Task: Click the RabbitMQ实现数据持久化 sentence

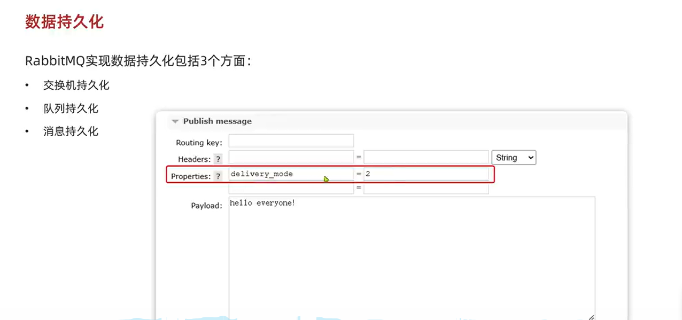Action: click(x=138, y=61)
